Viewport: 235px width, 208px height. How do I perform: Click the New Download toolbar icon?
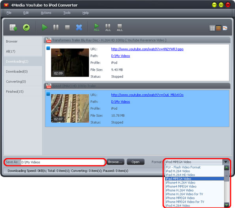click(x=13, y=28)
